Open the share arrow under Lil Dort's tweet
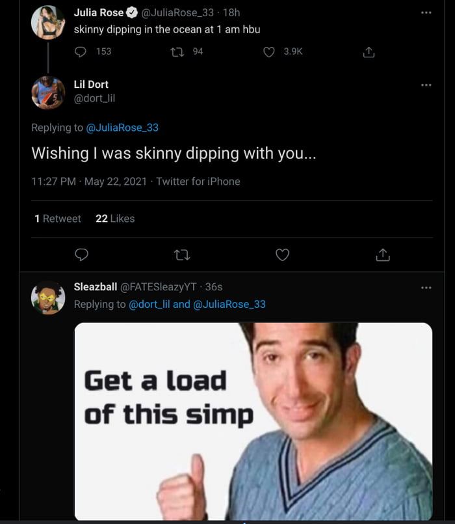Screen dimensions: 455x524 coord(383,255)
